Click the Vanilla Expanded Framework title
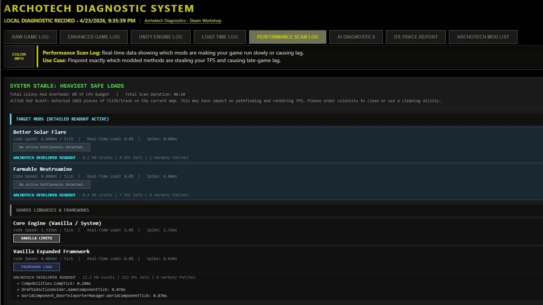This screenshot has width=543, height=305. point(51,251)
